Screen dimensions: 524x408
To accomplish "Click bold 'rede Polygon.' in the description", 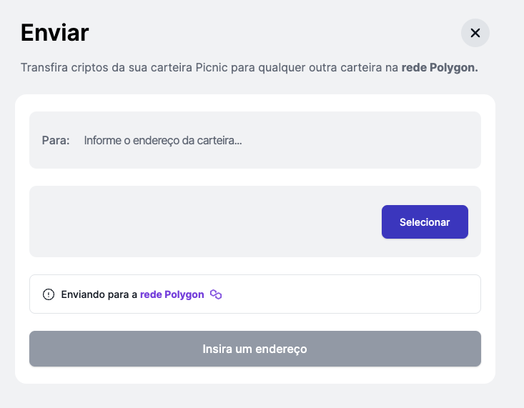I will (x=440, y=67).
